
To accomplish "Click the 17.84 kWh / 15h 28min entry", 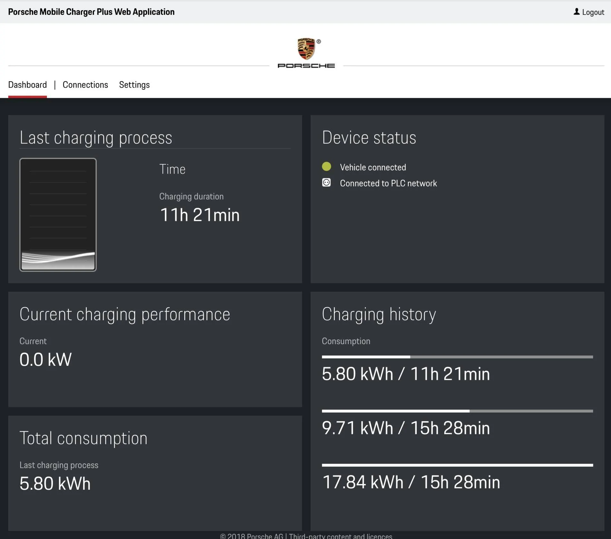I will (x=411, y=482).
